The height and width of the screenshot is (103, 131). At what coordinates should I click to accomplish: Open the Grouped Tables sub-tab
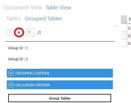tap(43, 19)
